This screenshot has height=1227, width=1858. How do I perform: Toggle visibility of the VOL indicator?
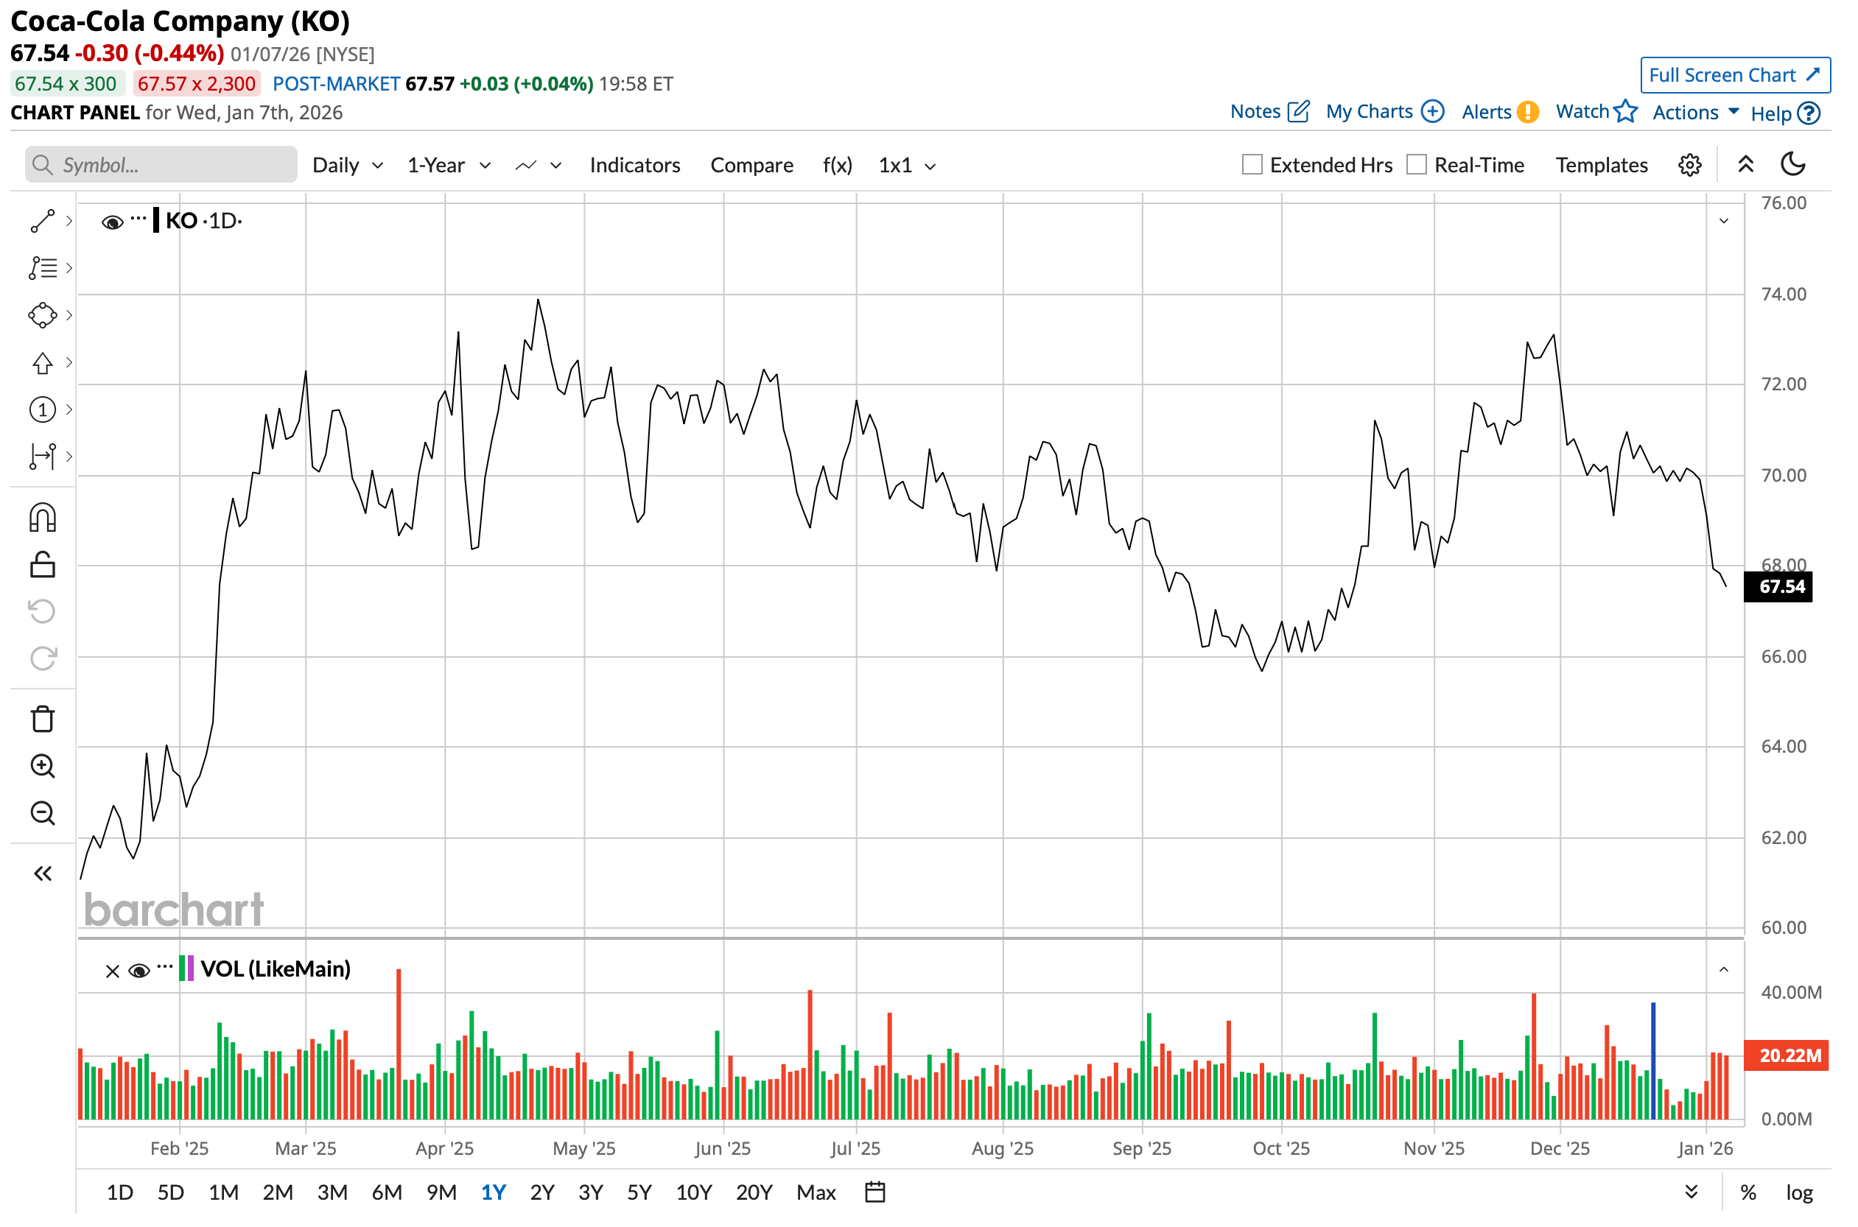click(139, 971)
